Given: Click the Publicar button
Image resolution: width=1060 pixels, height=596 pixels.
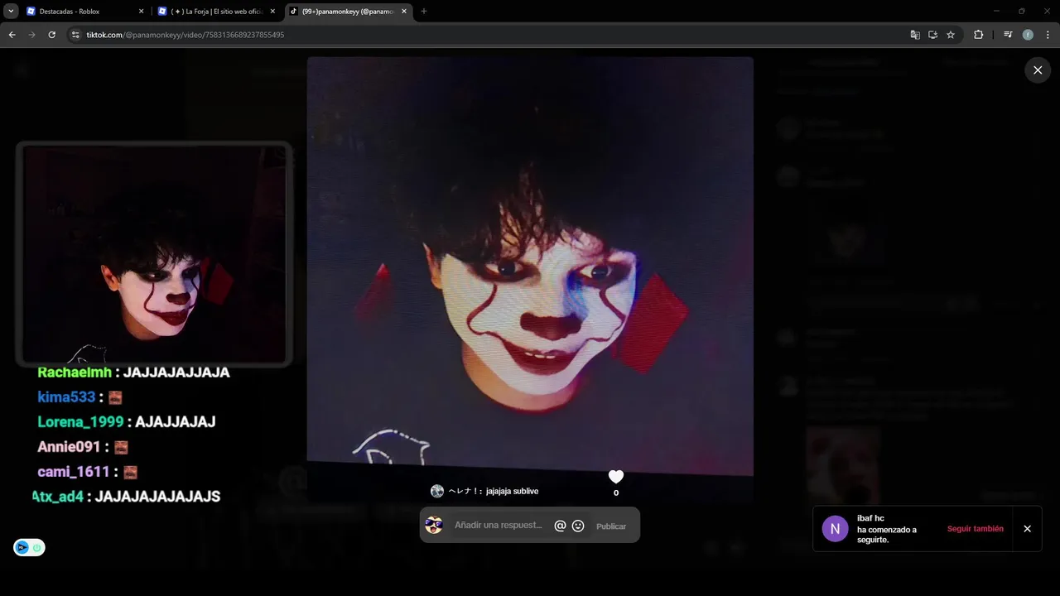Looking at the screenshot, I should pyautogui.click(x=611, y=526).
